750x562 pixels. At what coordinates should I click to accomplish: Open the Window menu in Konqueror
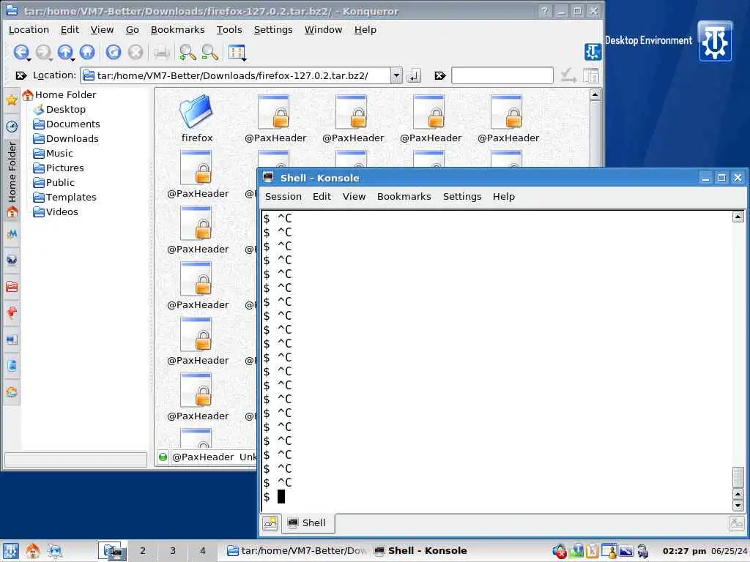point(323,29)
